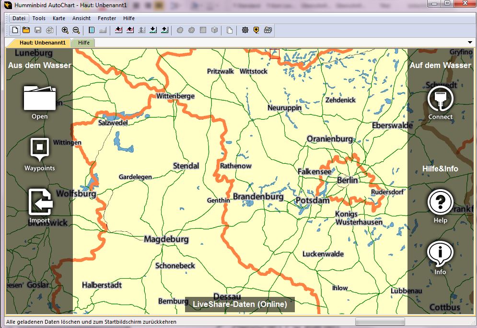This screenshot has width=477, height=328.
Task: Click the Info speech bubble icon
Action: coord(440,253)
